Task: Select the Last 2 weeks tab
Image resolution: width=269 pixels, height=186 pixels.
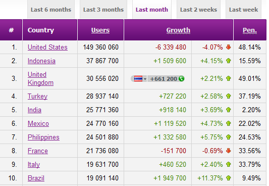Action: click(198, 10)
